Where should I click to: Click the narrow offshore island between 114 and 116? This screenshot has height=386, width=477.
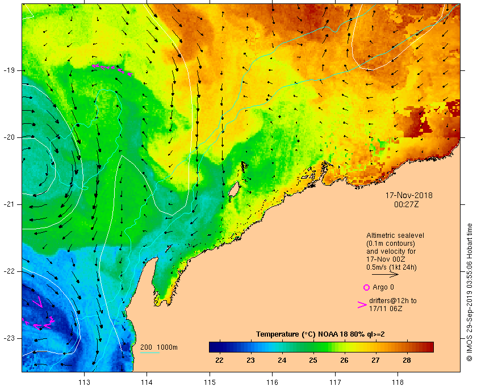click(x=233, y=191)
